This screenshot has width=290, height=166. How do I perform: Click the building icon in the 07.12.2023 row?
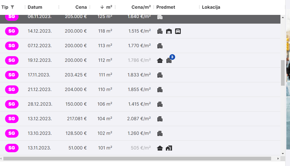point(160,46)
